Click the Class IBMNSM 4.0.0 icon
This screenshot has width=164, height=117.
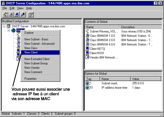click(x=87, y=44)
